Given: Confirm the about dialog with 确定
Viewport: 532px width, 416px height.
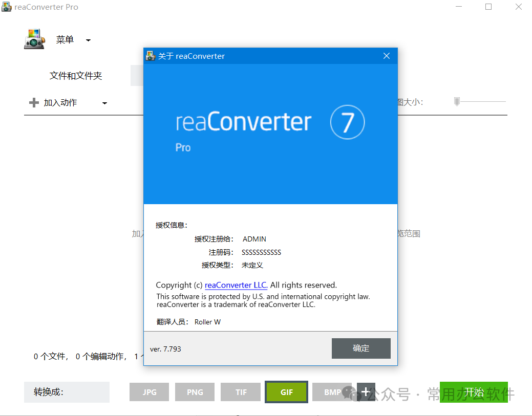Looking at the screenshot, I should point(360,348).
